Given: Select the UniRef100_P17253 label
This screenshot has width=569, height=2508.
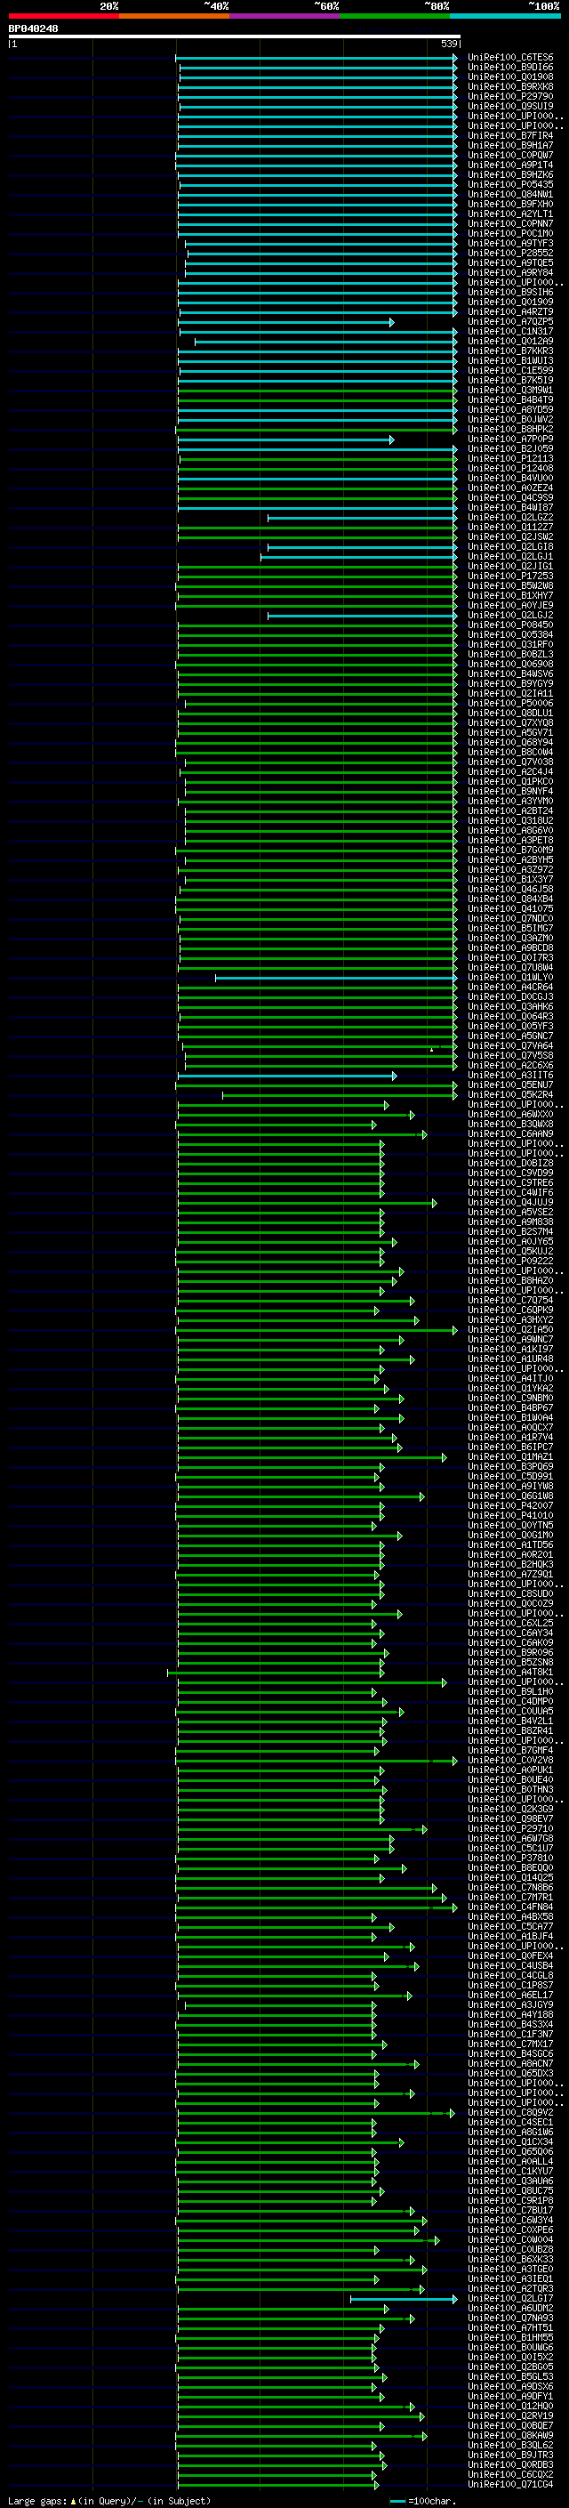Looking at the screenshot, I should pos(510,576).
